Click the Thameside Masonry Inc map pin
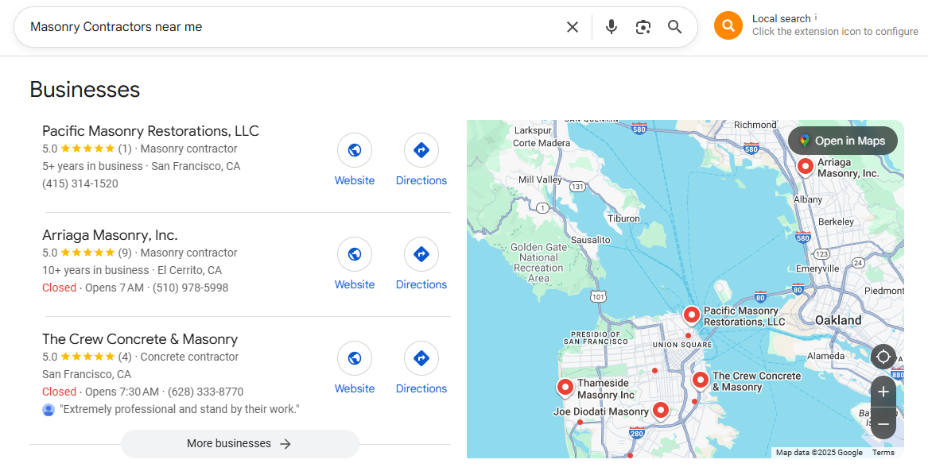Screen dimensions: 928x475 [x=565, y=388]
